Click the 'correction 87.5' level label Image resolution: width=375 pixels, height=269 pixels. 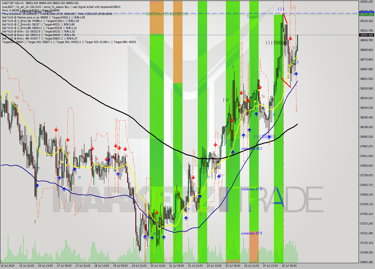(x=251, y=233)
